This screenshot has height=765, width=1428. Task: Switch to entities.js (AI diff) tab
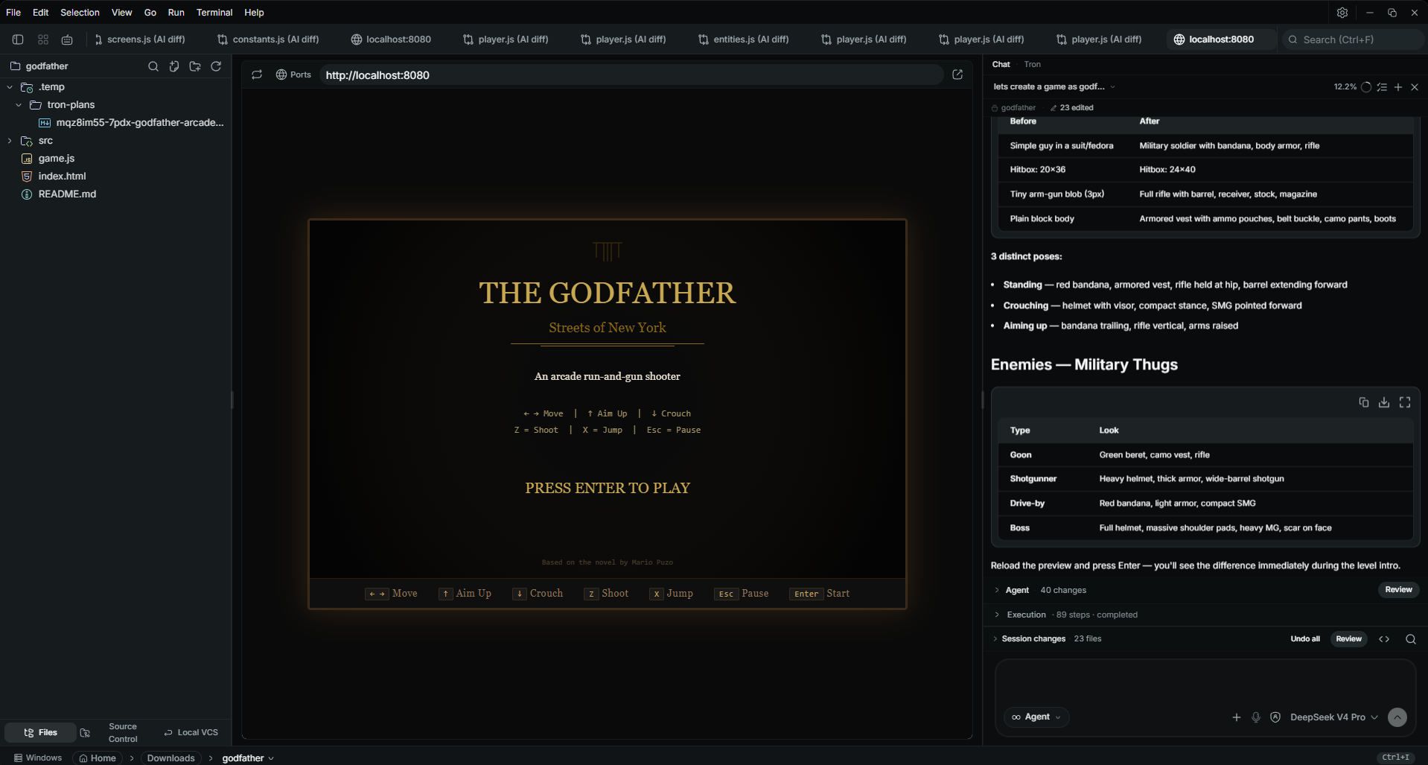click(x=744, y=39)
